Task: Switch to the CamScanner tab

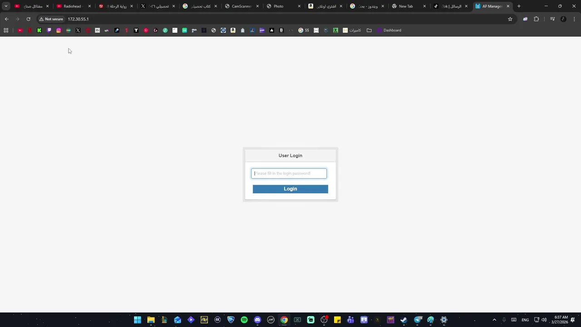Action: tap(241, 6)
